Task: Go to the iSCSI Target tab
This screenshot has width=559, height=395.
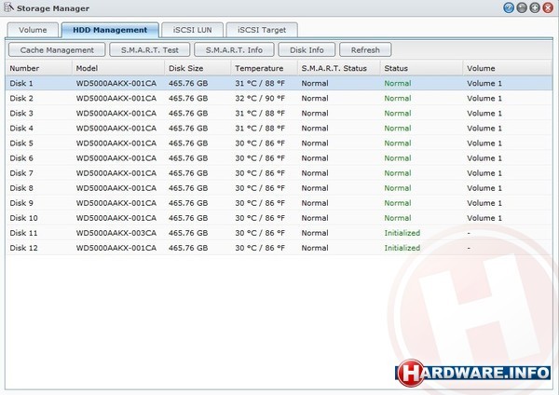Action: click(262, 30)
